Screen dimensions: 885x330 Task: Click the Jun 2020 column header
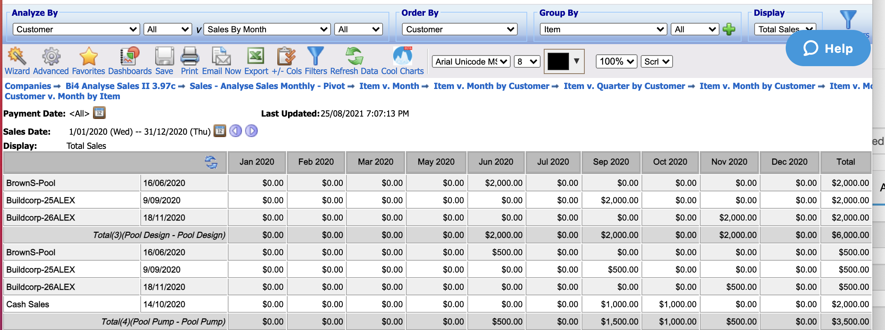496,162
